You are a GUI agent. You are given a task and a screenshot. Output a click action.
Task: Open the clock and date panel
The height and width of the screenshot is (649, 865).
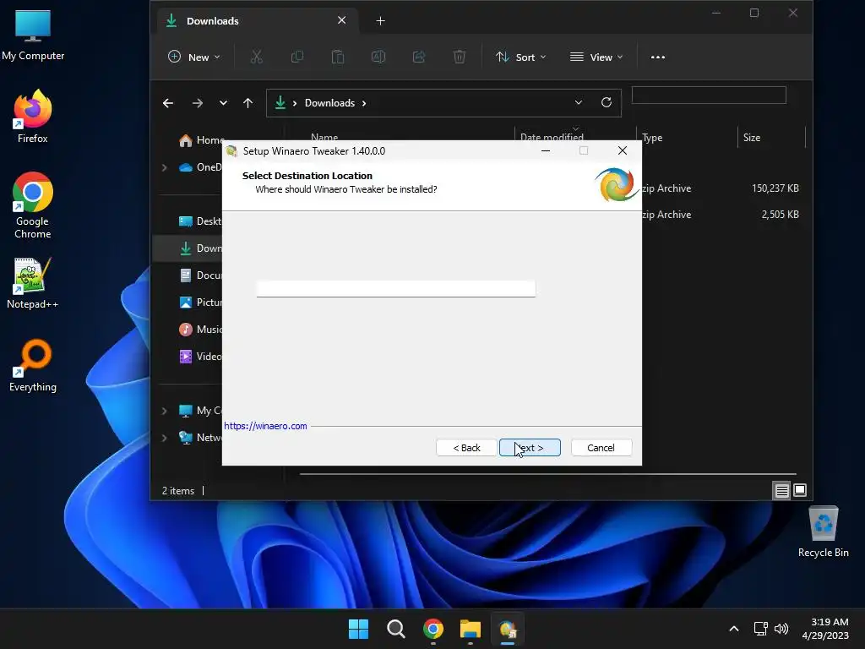click(825, 629)
